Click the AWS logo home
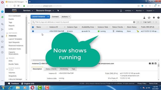The height and width of the screenshot is (90, 161). point(14,10)
